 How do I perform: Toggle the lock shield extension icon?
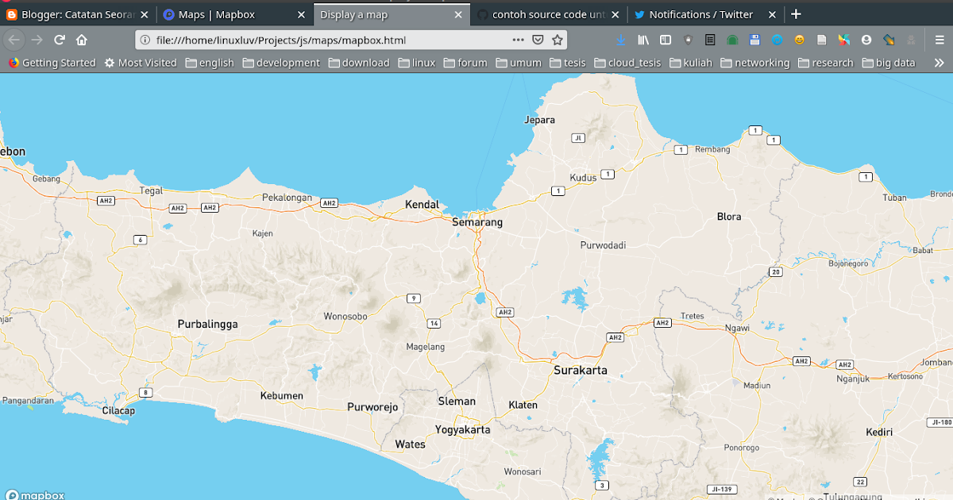point(688,40)
